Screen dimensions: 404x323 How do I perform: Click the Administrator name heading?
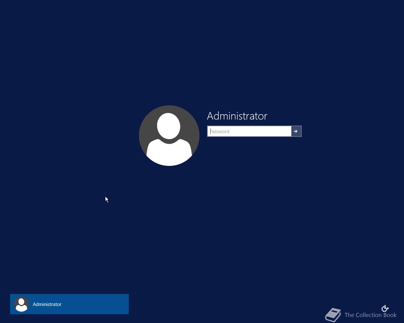point(237,116)
